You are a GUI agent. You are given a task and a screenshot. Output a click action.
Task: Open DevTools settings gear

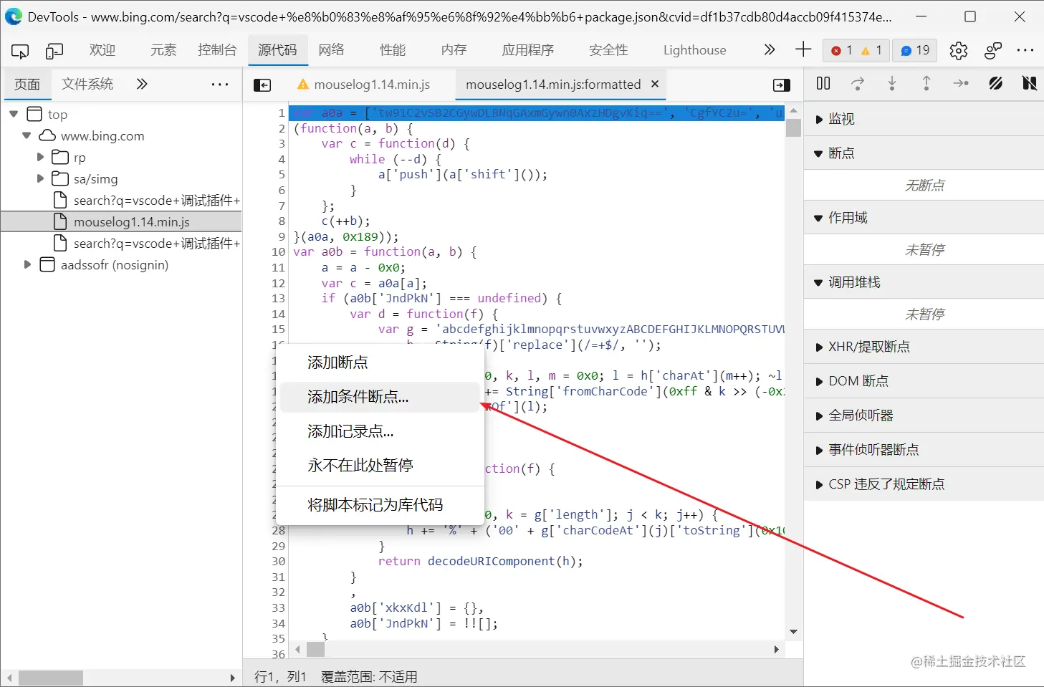[959, 50]
